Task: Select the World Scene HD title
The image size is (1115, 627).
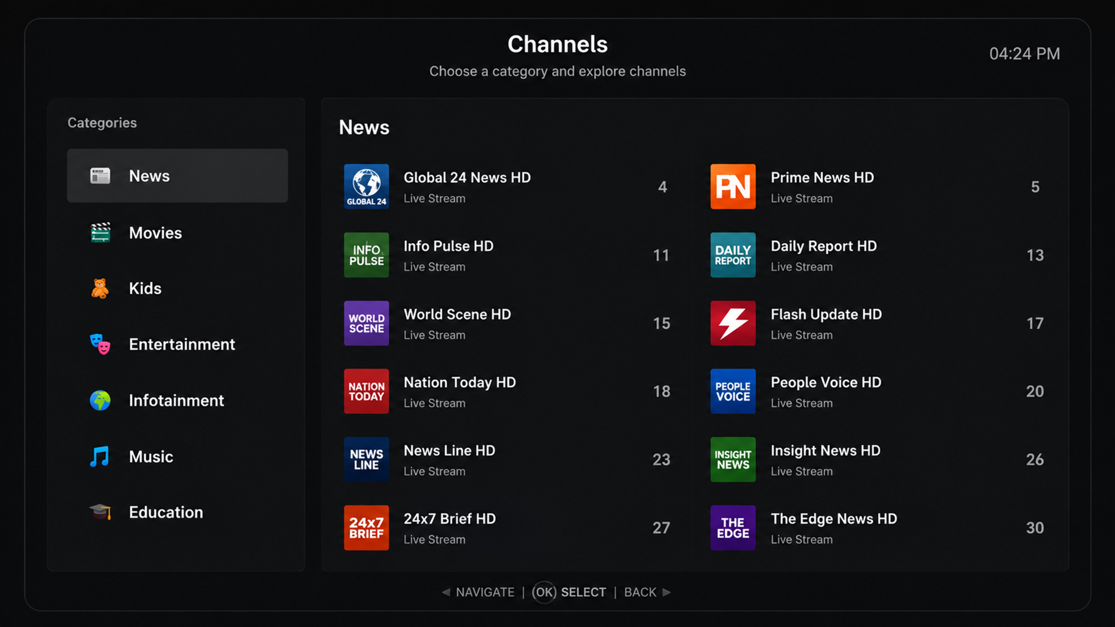Action: pyautogui.click(x=457, y=314)
